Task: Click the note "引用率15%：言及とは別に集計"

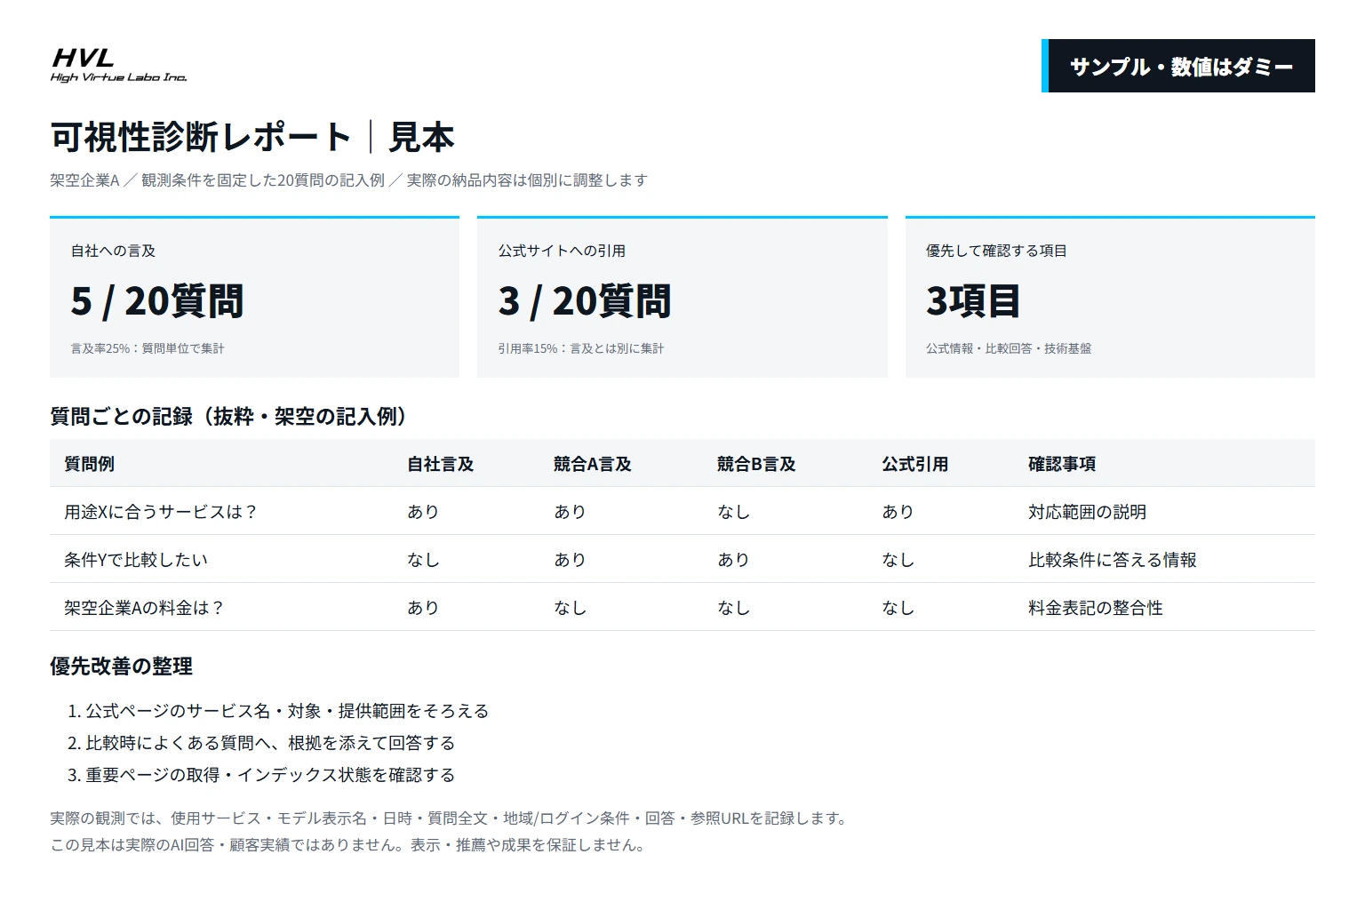Action: click(581, 348)
